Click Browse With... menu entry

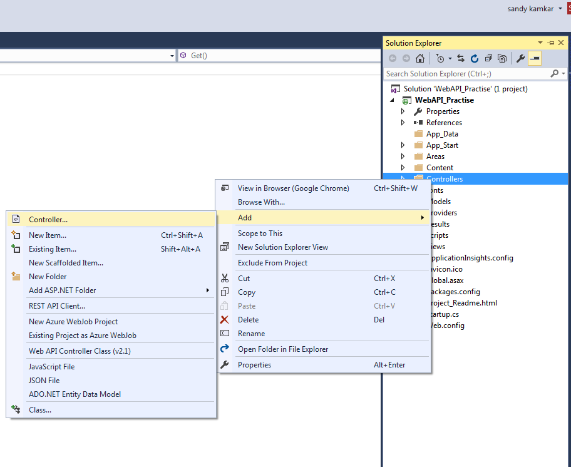coord(323,202)
